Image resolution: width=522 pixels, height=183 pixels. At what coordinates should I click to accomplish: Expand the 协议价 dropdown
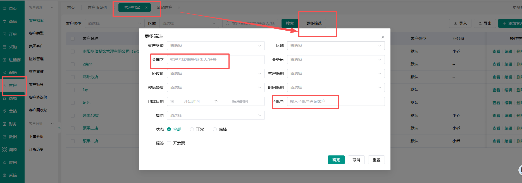click(216, 74)
